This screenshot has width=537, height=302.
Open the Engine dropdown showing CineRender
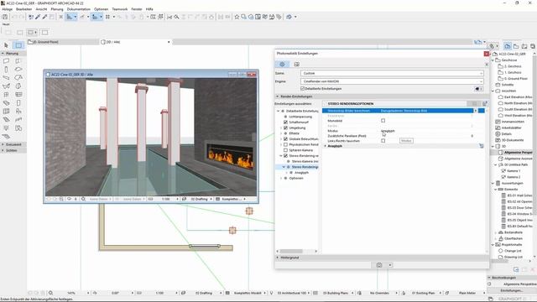click(x=392, y=81)
